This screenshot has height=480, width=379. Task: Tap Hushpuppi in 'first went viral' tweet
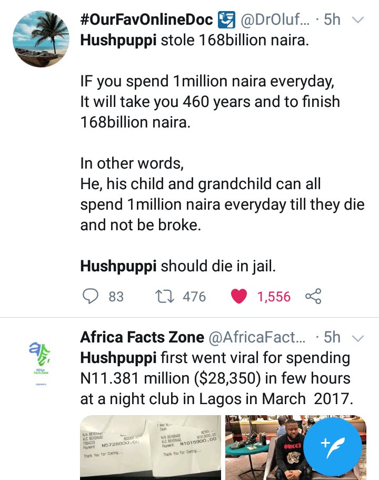pyautogui.click(x=118, y=358)
